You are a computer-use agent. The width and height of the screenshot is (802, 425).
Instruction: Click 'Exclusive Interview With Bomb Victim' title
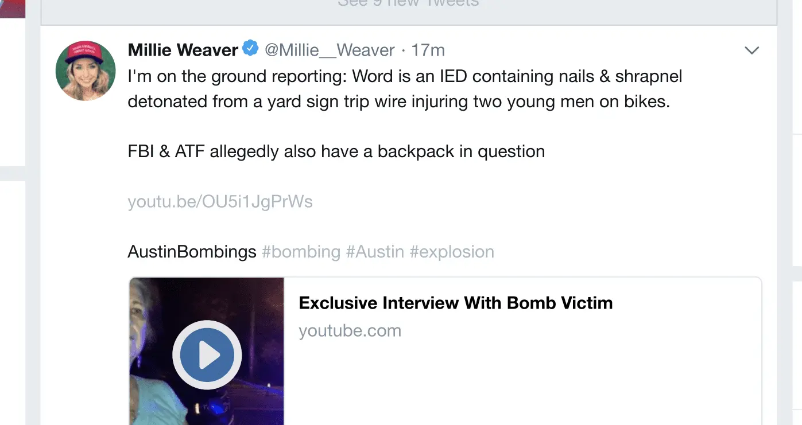[x=456, y=303]
